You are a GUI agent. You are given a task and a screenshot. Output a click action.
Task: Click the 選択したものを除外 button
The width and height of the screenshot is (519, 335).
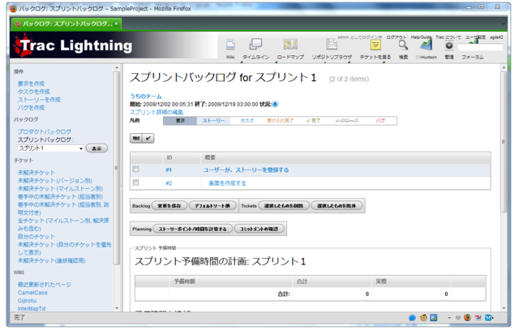coord(337,206)
